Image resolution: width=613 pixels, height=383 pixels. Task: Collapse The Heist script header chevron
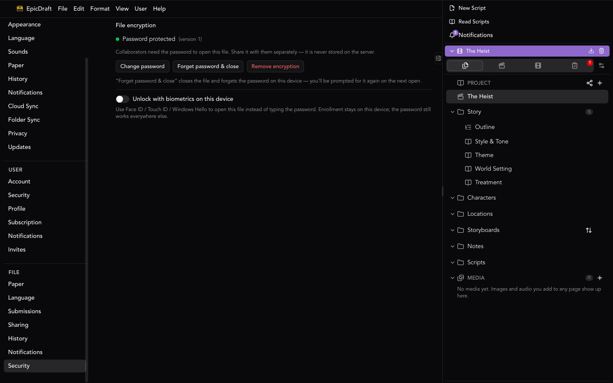[x=452, y=51]
